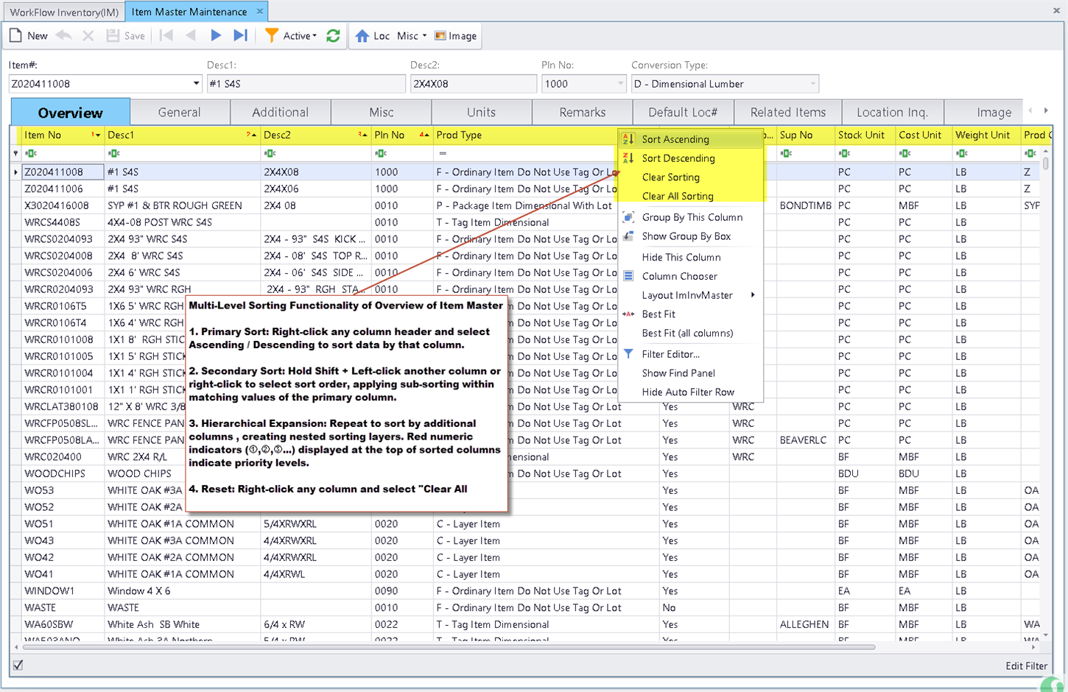Image resolution: width=1068 pixels, height=692 pixels.
Task: Click the green refresh icon
Action: [x=333, y=35]
